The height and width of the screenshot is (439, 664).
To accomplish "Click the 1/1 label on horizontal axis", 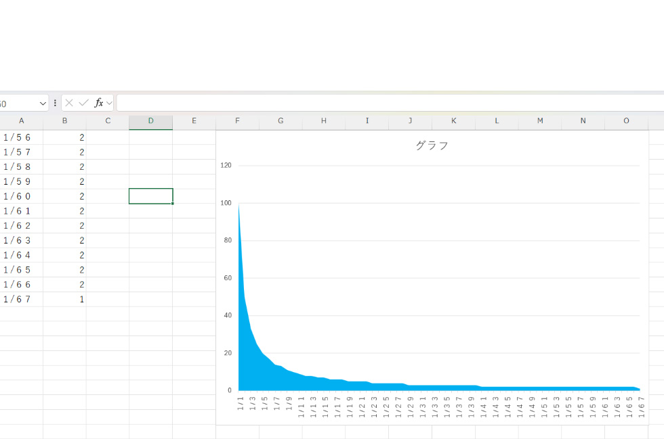I will click(241, 403).
